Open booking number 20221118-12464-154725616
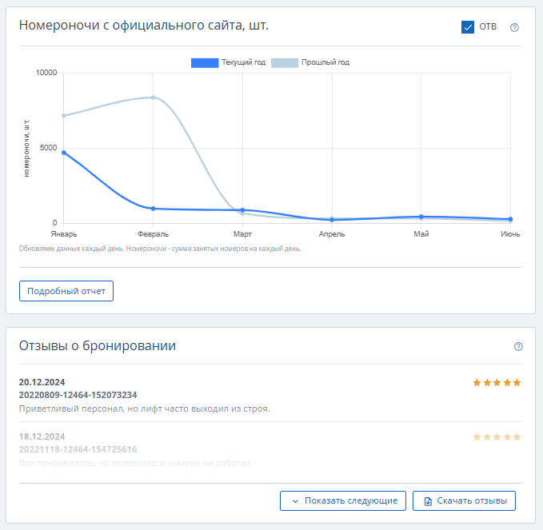The height and width of the screenshot is (530, 543). pos(78,449)
